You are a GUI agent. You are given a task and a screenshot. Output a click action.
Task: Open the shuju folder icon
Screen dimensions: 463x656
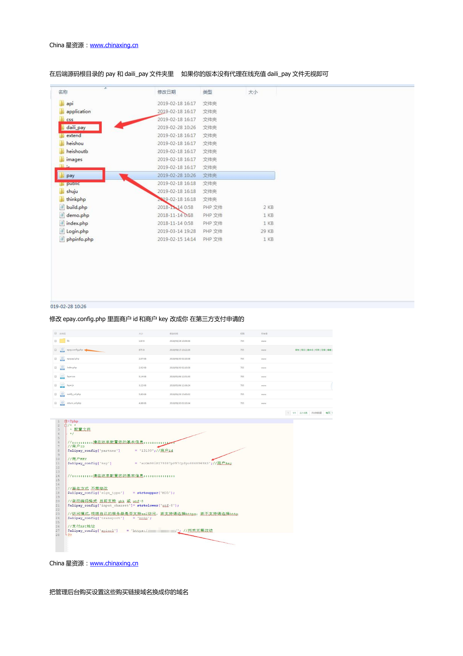61,191
